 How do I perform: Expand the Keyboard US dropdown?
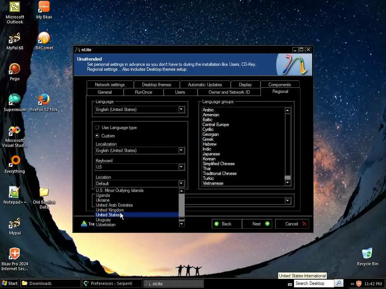[x=140, y=167]
